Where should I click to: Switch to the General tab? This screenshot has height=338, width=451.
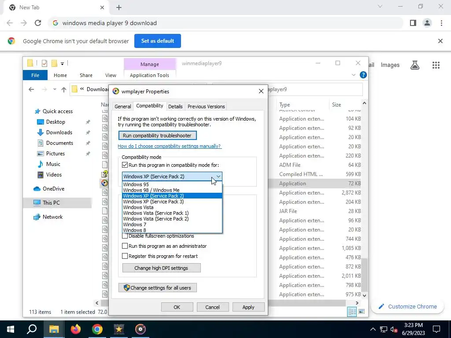(123, 107)
